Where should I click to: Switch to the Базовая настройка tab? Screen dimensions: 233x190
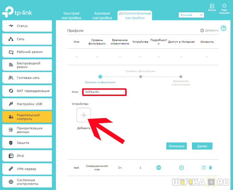pos(102,15)
